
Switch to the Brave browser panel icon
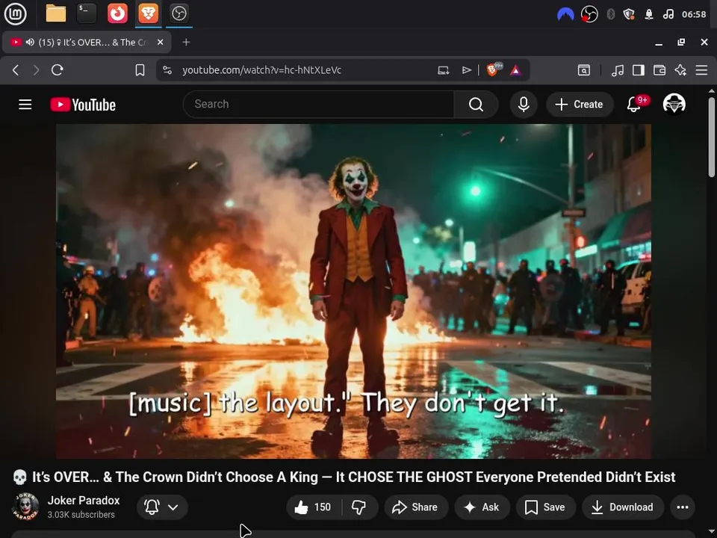[148, 13]
